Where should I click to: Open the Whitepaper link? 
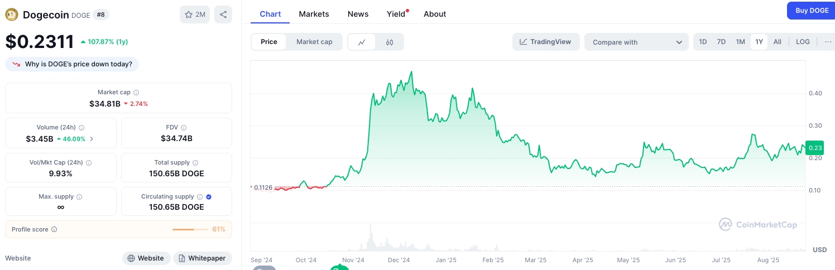(x=203, y=258)
